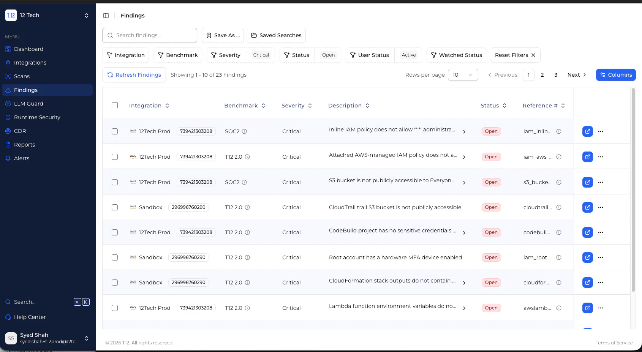This screenshot has width=642, height=352.
Task: Open more actions menu for s3_bucke... row
Action: pyautogui.click(x=601, y=182)
